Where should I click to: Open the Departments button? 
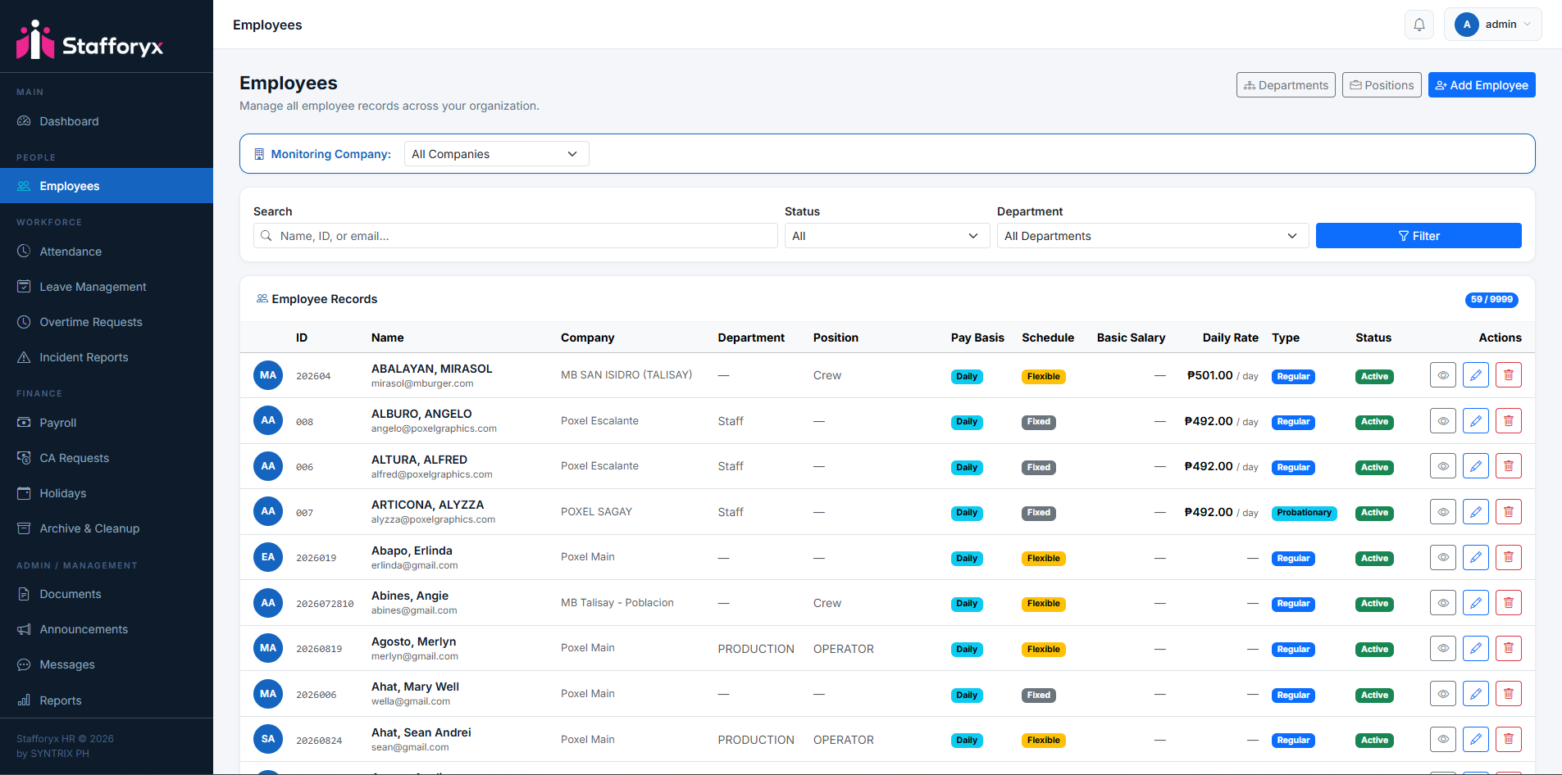click(x=1286, y=85)
